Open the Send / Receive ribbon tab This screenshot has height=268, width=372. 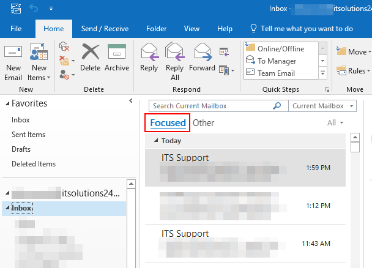tap(104, 29)
